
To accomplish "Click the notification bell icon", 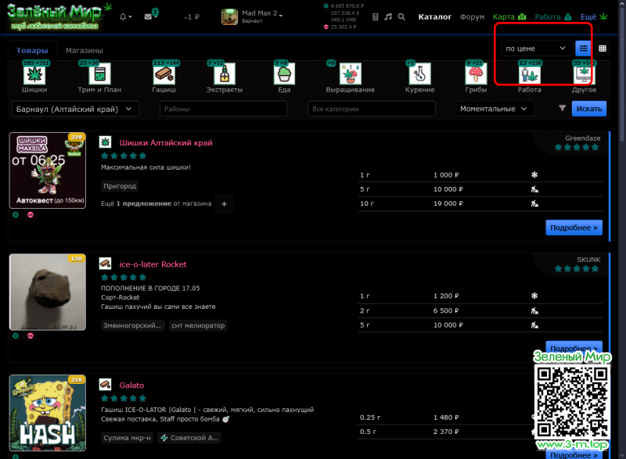I will [124, 16].
